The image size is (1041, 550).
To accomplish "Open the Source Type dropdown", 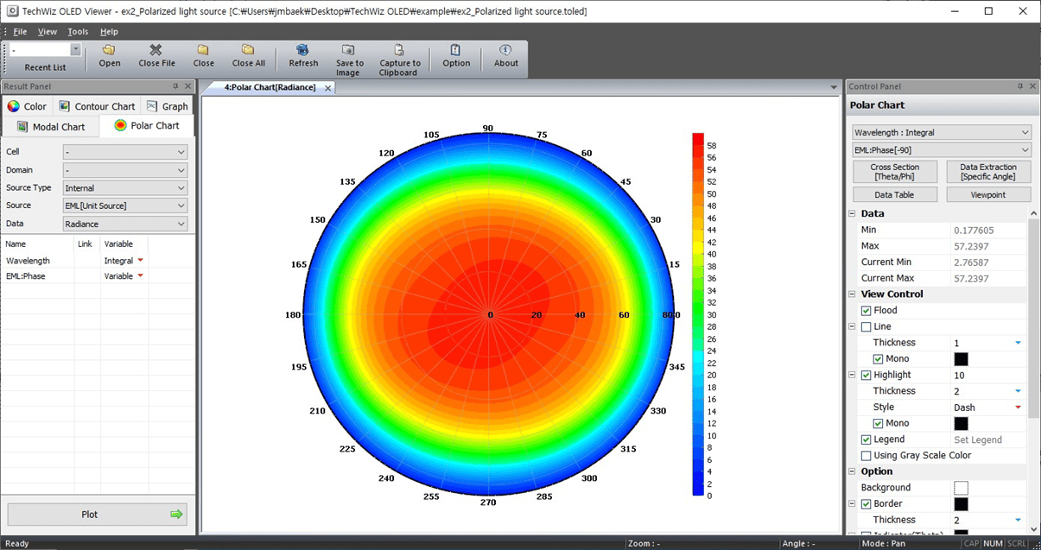I will (x=125, y=187).
